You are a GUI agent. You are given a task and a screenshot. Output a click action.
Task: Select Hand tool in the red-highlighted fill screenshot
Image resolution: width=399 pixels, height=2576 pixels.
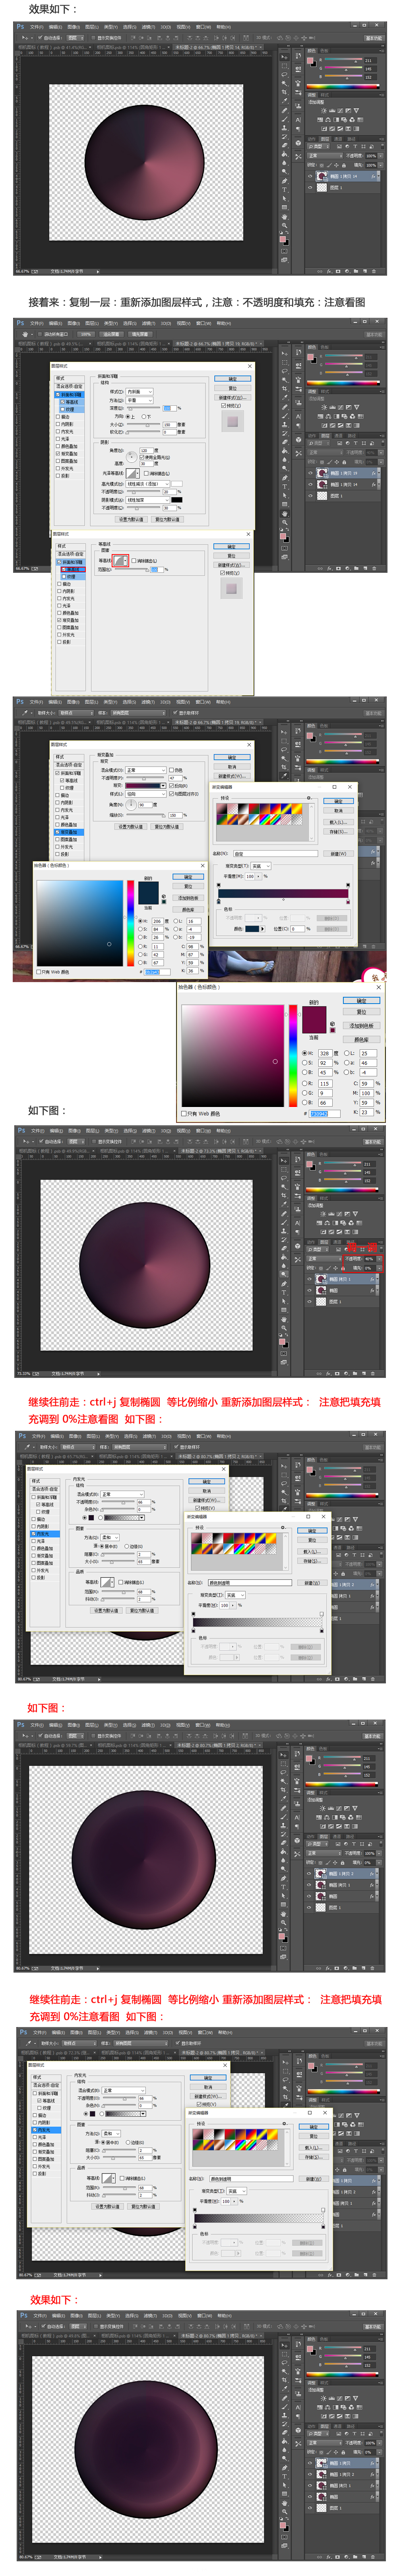(284, 1320)
